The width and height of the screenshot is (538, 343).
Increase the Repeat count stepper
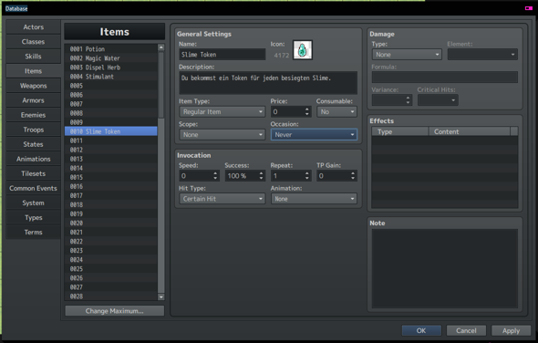pyautogui.click(x=307, y=173)
